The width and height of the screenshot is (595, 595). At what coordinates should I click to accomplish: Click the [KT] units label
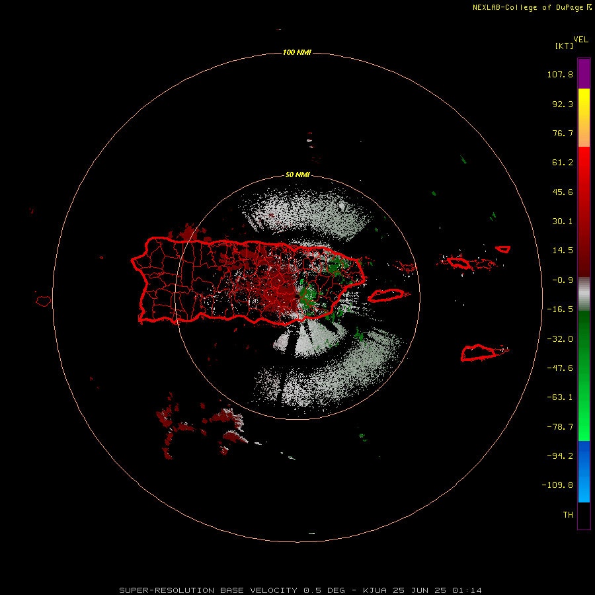coord(565,46)
